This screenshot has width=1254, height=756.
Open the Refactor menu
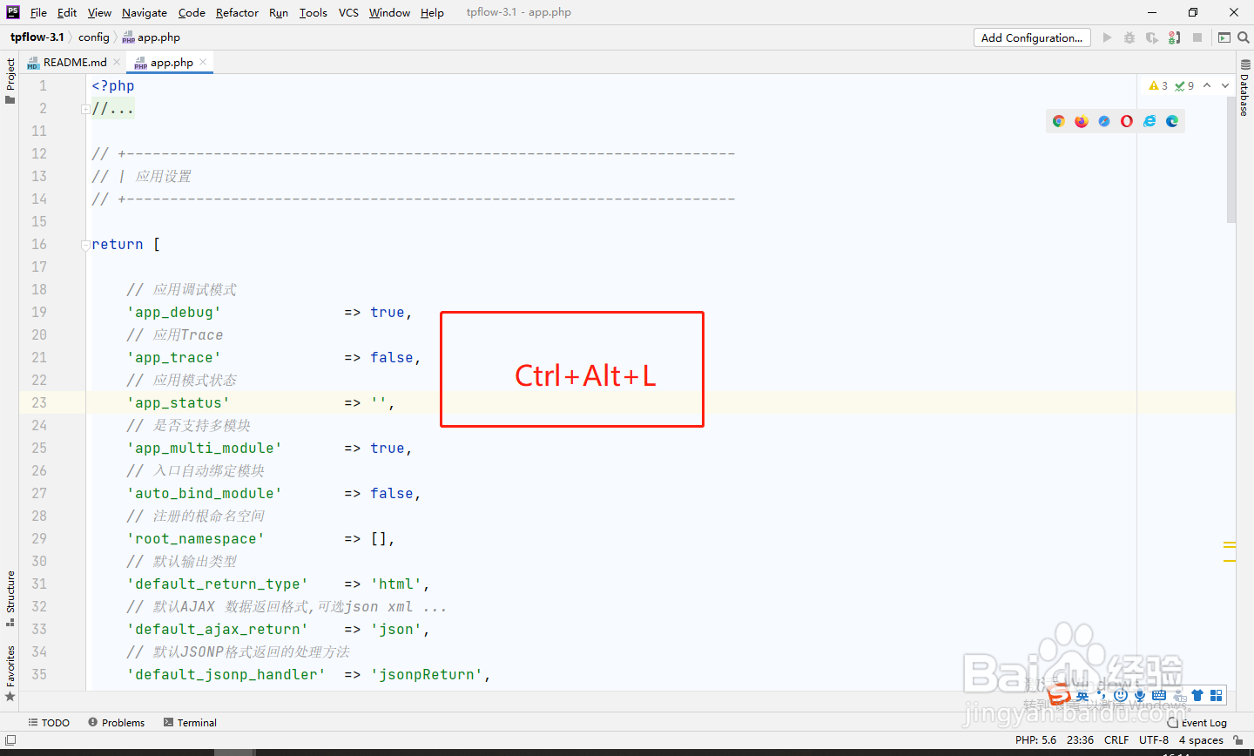(237, 12)
